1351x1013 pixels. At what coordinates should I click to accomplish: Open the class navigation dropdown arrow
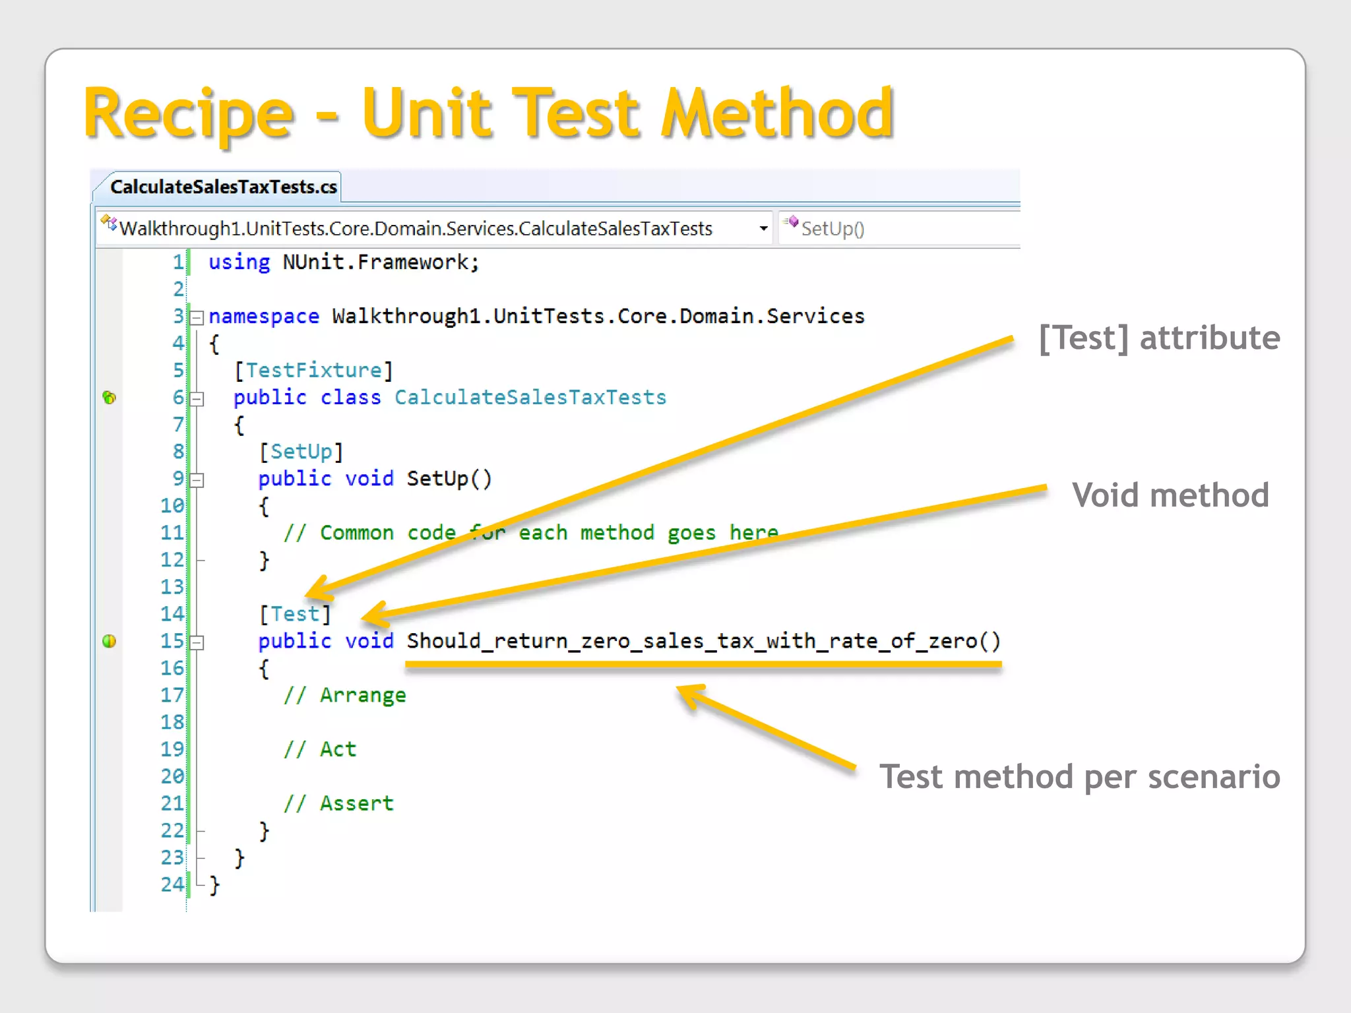763,229
